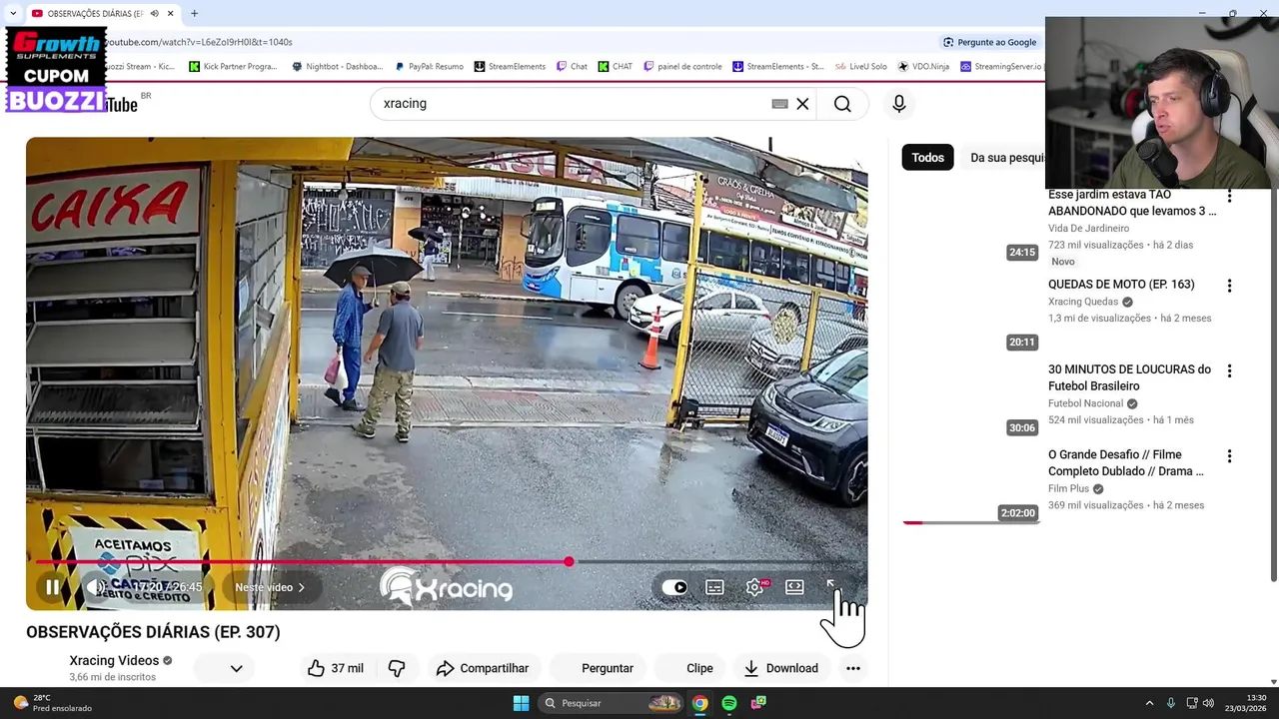Like the video with 37 mil thumbs up
The width and height of the screenshot is (1279, 719).
coord(336,668)
